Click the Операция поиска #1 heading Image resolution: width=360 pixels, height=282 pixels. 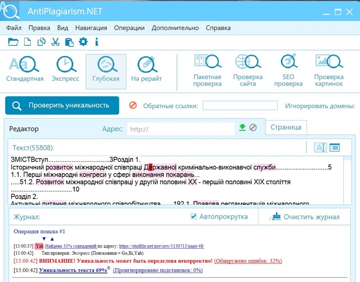tap(39, 231)
